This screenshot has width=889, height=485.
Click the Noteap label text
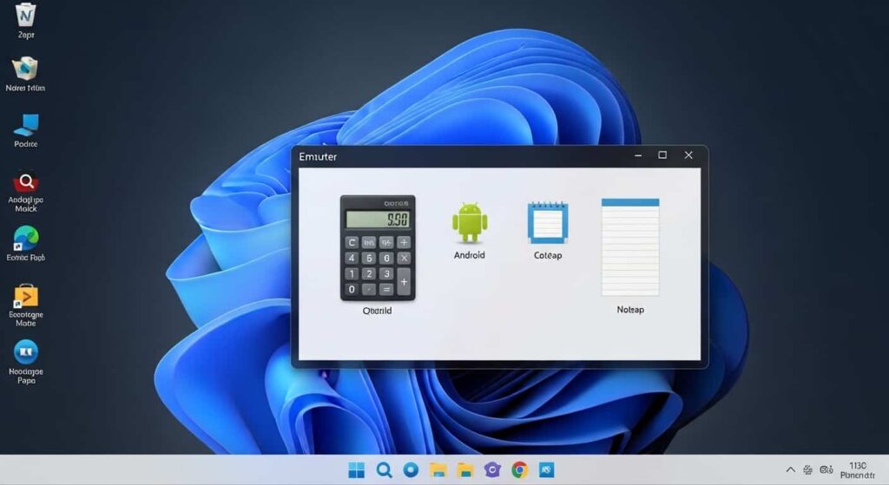pyautogui.click(x=630, y=310)
